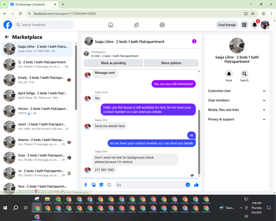Click the "Send me details here" message
The height and width of the screenshot is (221, 276).
coord(110,126)
